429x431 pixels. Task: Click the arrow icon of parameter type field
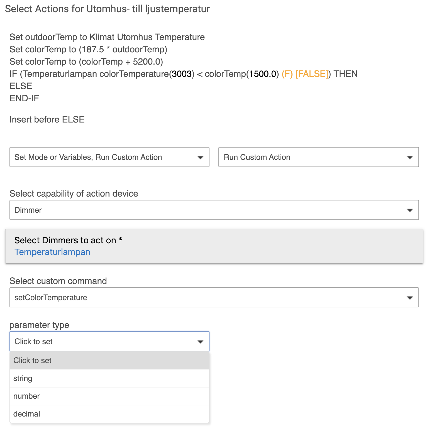[200, 342]
